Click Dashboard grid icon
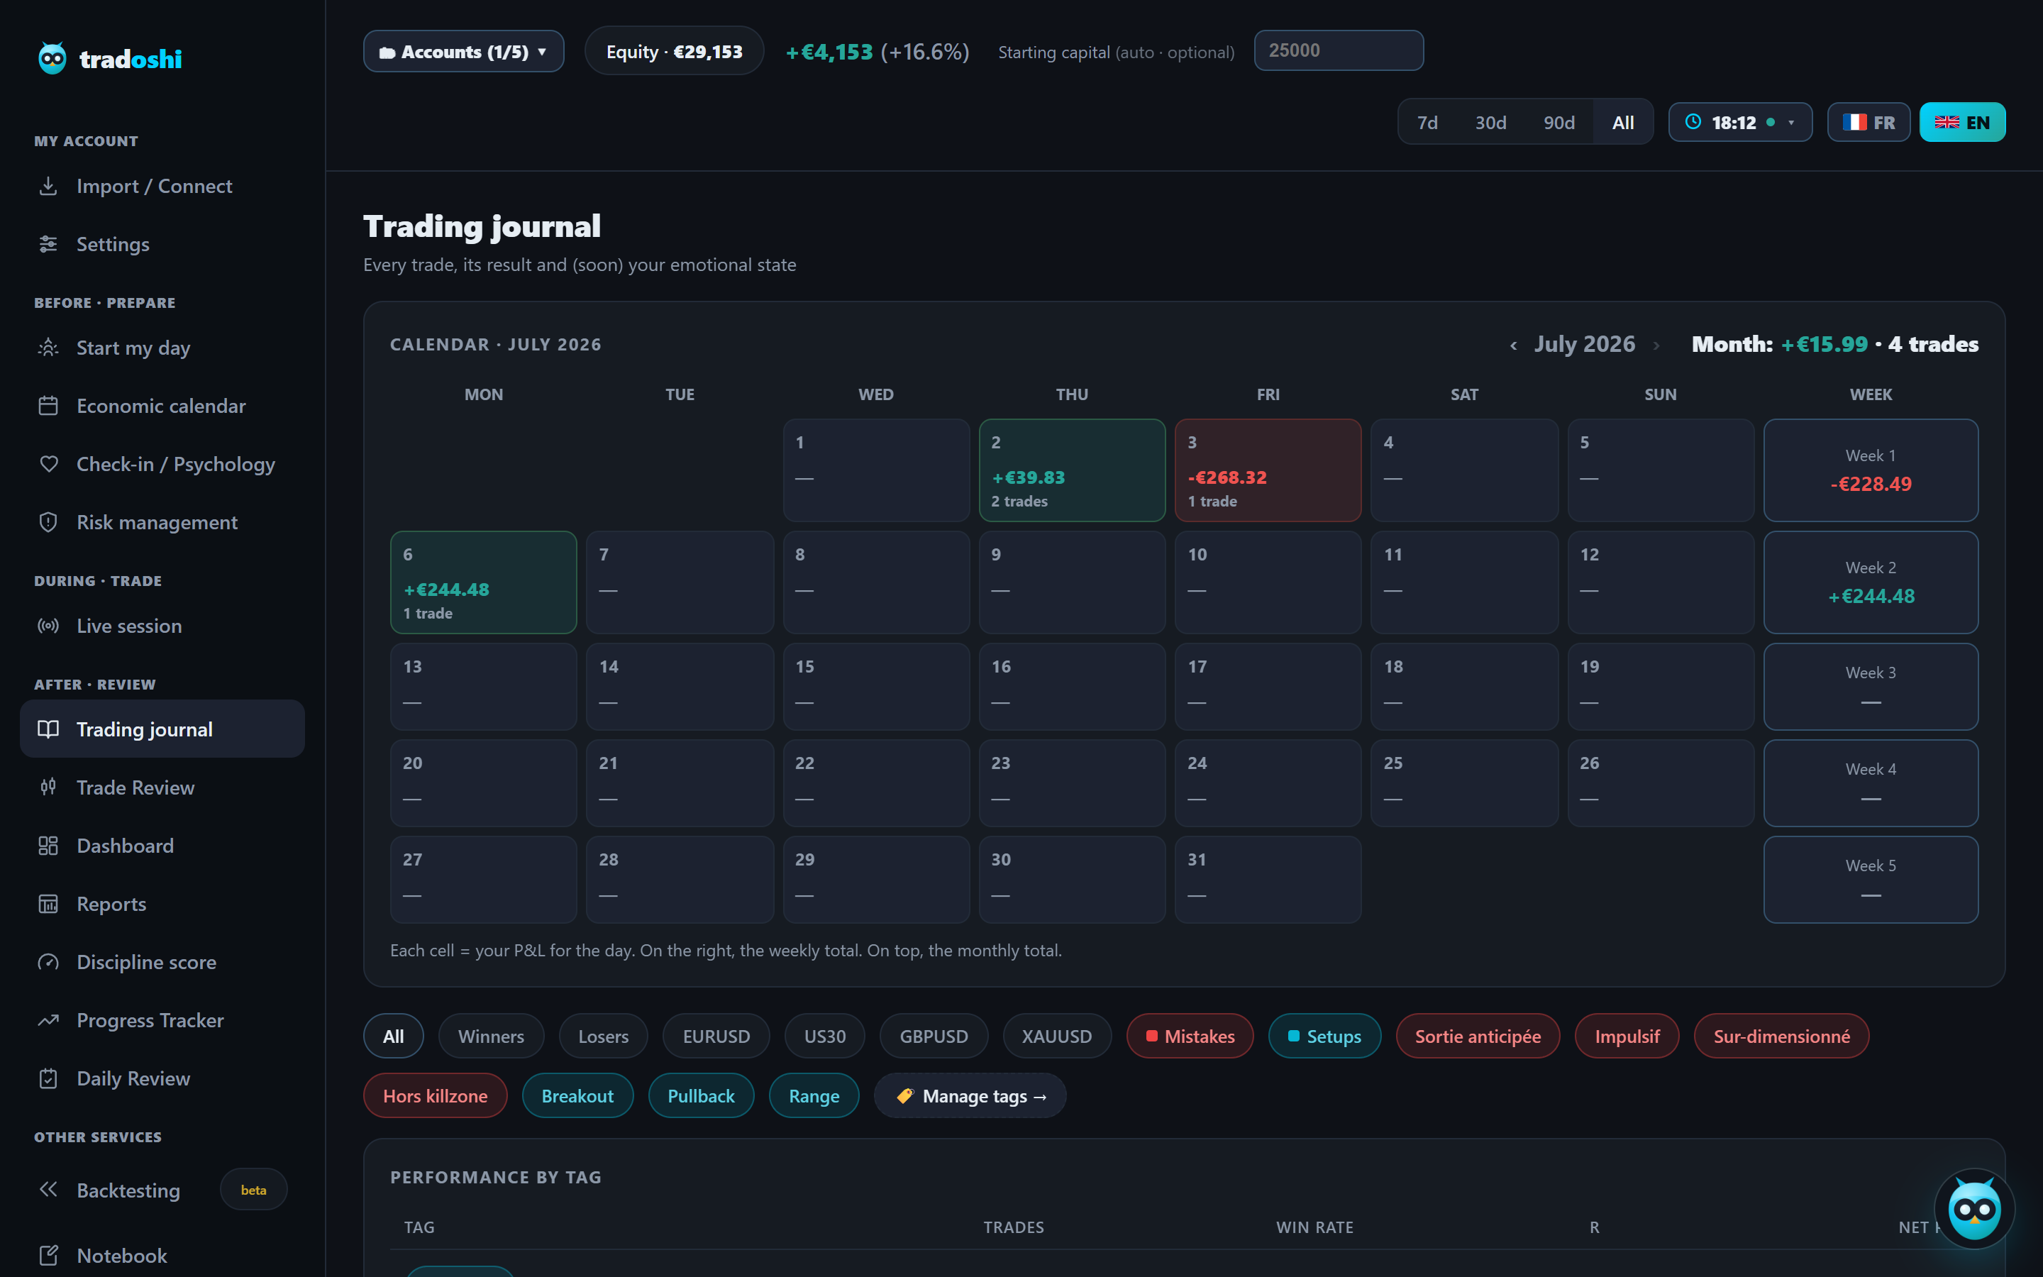This screenshot has width=2043, height=1277. coord(48,846)
